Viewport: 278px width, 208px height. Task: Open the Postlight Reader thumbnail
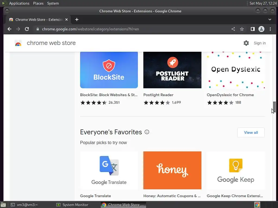click(172, 70)
